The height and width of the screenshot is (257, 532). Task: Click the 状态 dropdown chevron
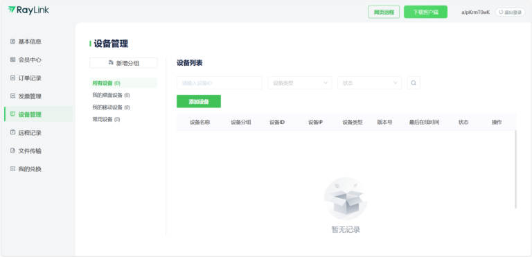[396, 83]
